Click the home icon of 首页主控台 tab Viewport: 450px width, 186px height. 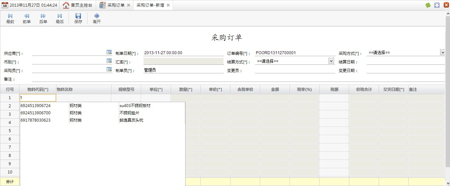pyautogui.click(x=66, y=5)
